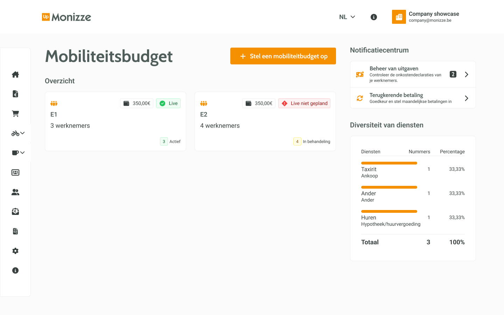This screenshot has height=315, width=504.
Task: Click the Taxirit percentage bar
Action: tap(389, 163)
